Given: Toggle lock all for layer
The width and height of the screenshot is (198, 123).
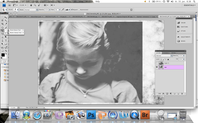Looking at the screenshot, I should pos(168,59).
